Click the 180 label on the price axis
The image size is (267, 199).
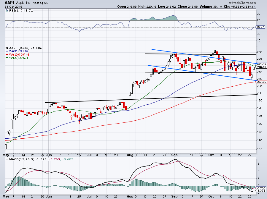[x=259, y=124]
